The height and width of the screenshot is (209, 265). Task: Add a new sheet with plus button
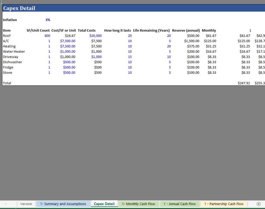[259, 204]
